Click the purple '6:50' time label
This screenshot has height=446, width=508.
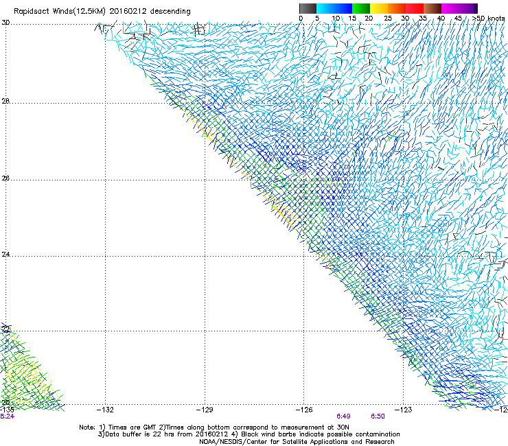(378, 416)
